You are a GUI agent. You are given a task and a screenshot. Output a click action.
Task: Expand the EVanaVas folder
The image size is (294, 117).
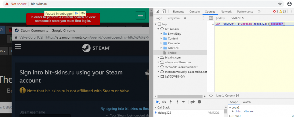click(161, 43)
